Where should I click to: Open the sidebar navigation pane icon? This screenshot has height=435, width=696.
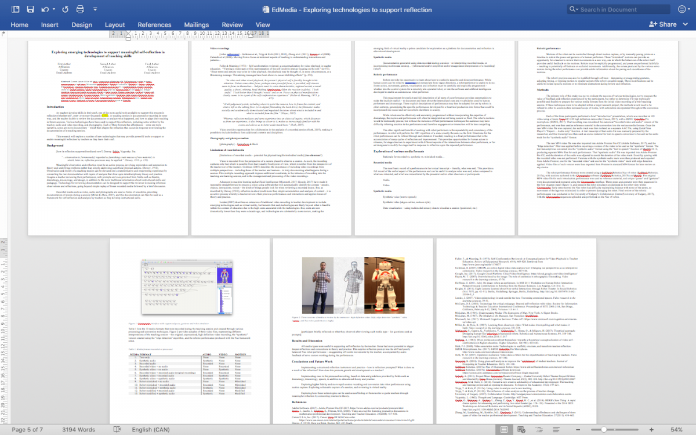(14, 9)
